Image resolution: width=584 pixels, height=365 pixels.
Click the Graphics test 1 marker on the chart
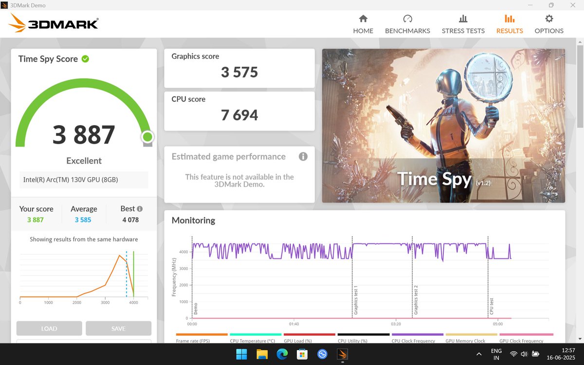point(356,300)
